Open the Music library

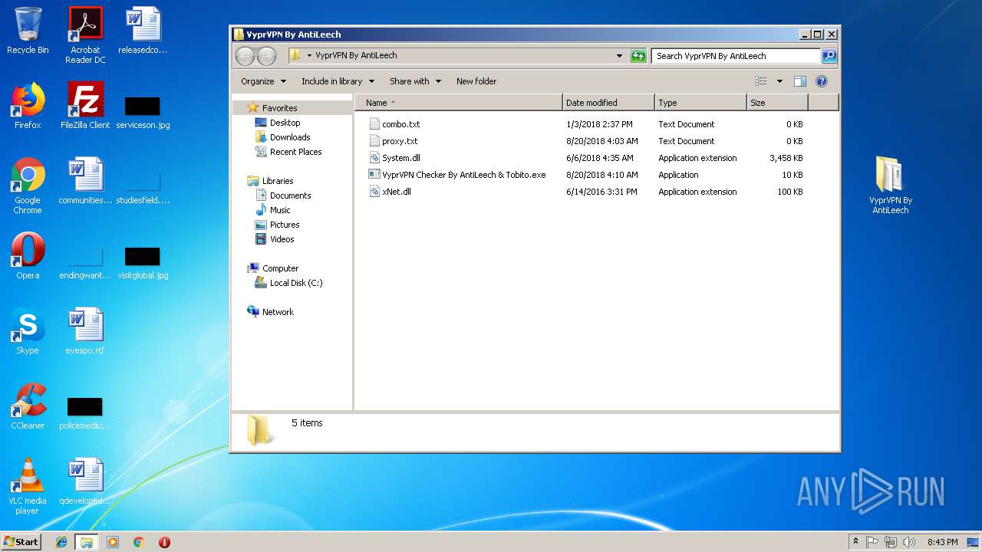(x=280, y=210)
